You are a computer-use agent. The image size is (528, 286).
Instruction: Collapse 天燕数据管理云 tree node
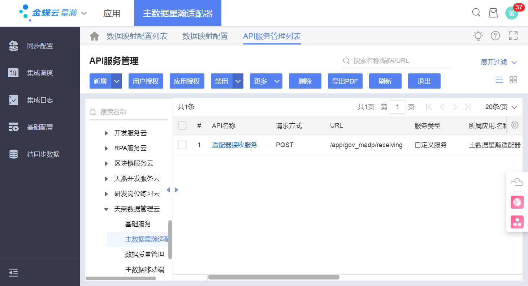click(106, 209)
